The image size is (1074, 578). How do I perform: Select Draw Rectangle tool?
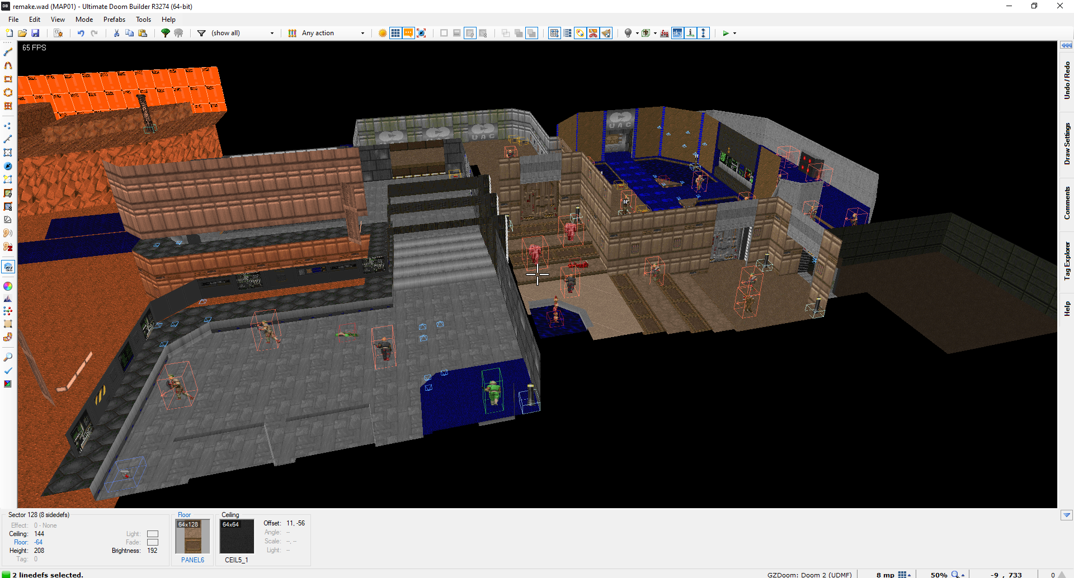pyautogui.click(x=8, y=79)
